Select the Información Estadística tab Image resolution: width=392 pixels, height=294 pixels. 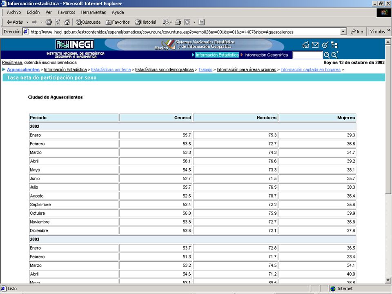(217, 55)
